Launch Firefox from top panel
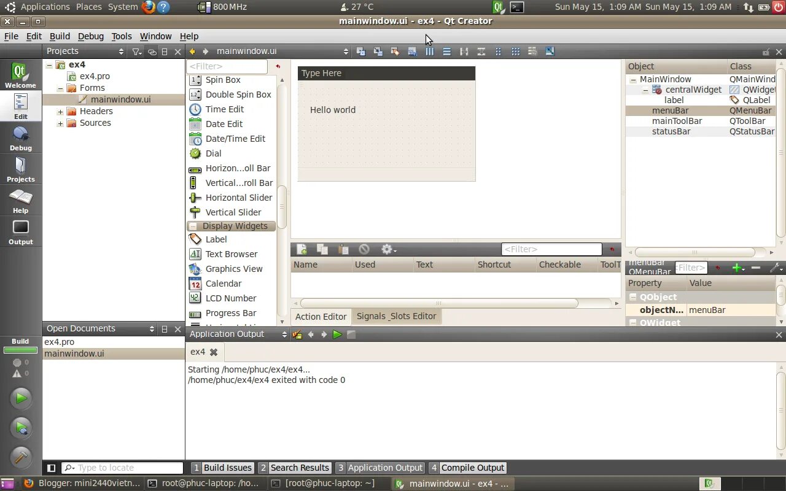This screenshot has width=786, height=491. pyautogui.click(x=149, y=7)
